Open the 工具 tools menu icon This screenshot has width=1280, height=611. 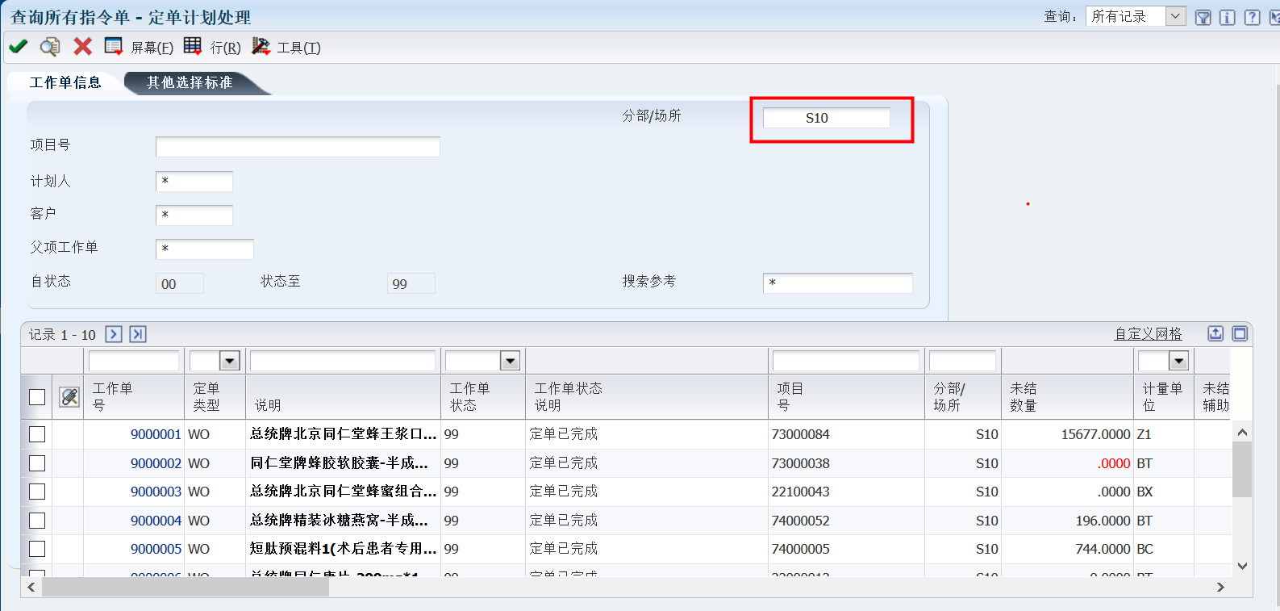click(261, 47)
